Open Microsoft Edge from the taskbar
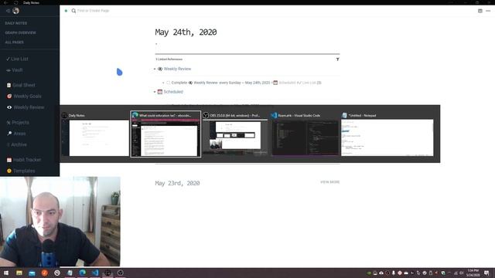The height and width of the screenshot is (278, 495). point(83,273)
